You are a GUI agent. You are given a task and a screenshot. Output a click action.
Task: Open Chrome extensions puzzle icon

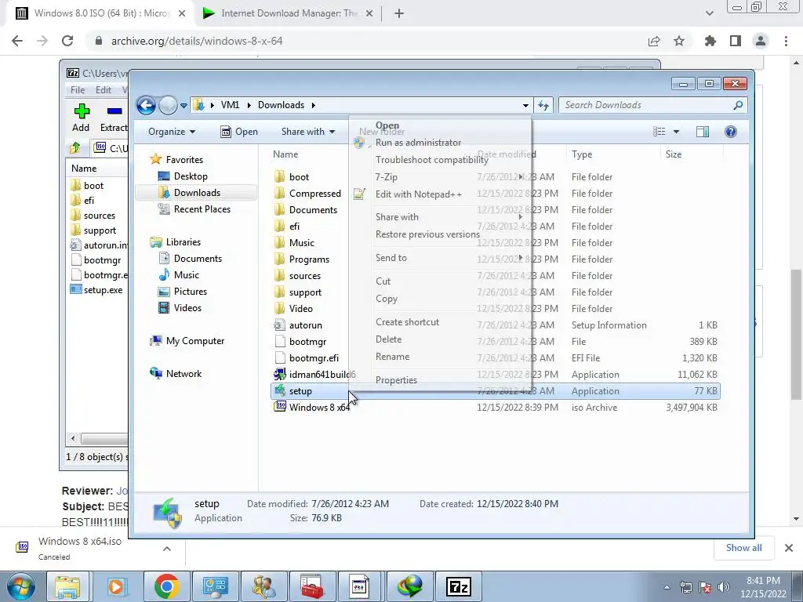[x=710, y=41]
